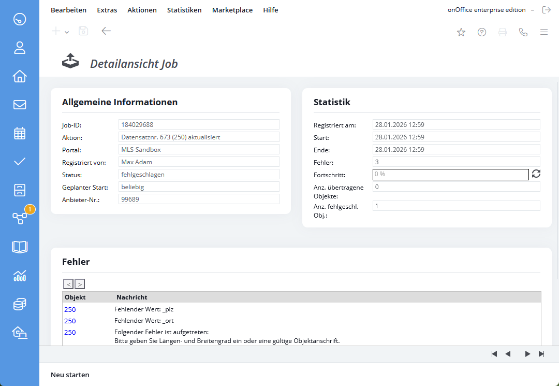Open the Contacts icon in sidebar

(20, 48)
